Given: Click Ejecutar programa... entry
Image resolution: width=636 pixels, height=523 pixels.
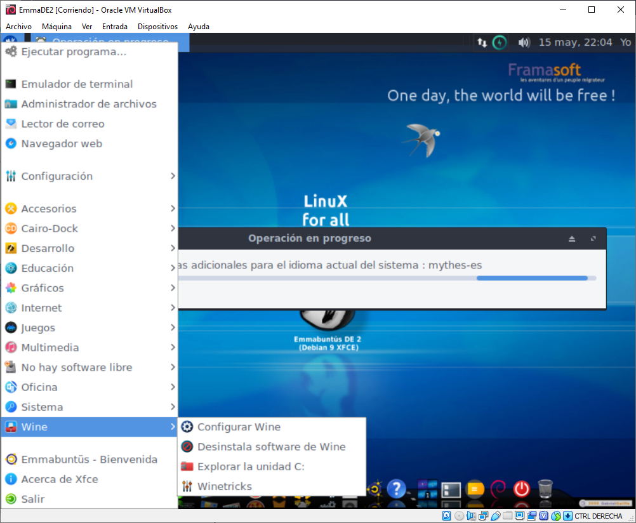Looking at the screenshot, I should [74, 51].
